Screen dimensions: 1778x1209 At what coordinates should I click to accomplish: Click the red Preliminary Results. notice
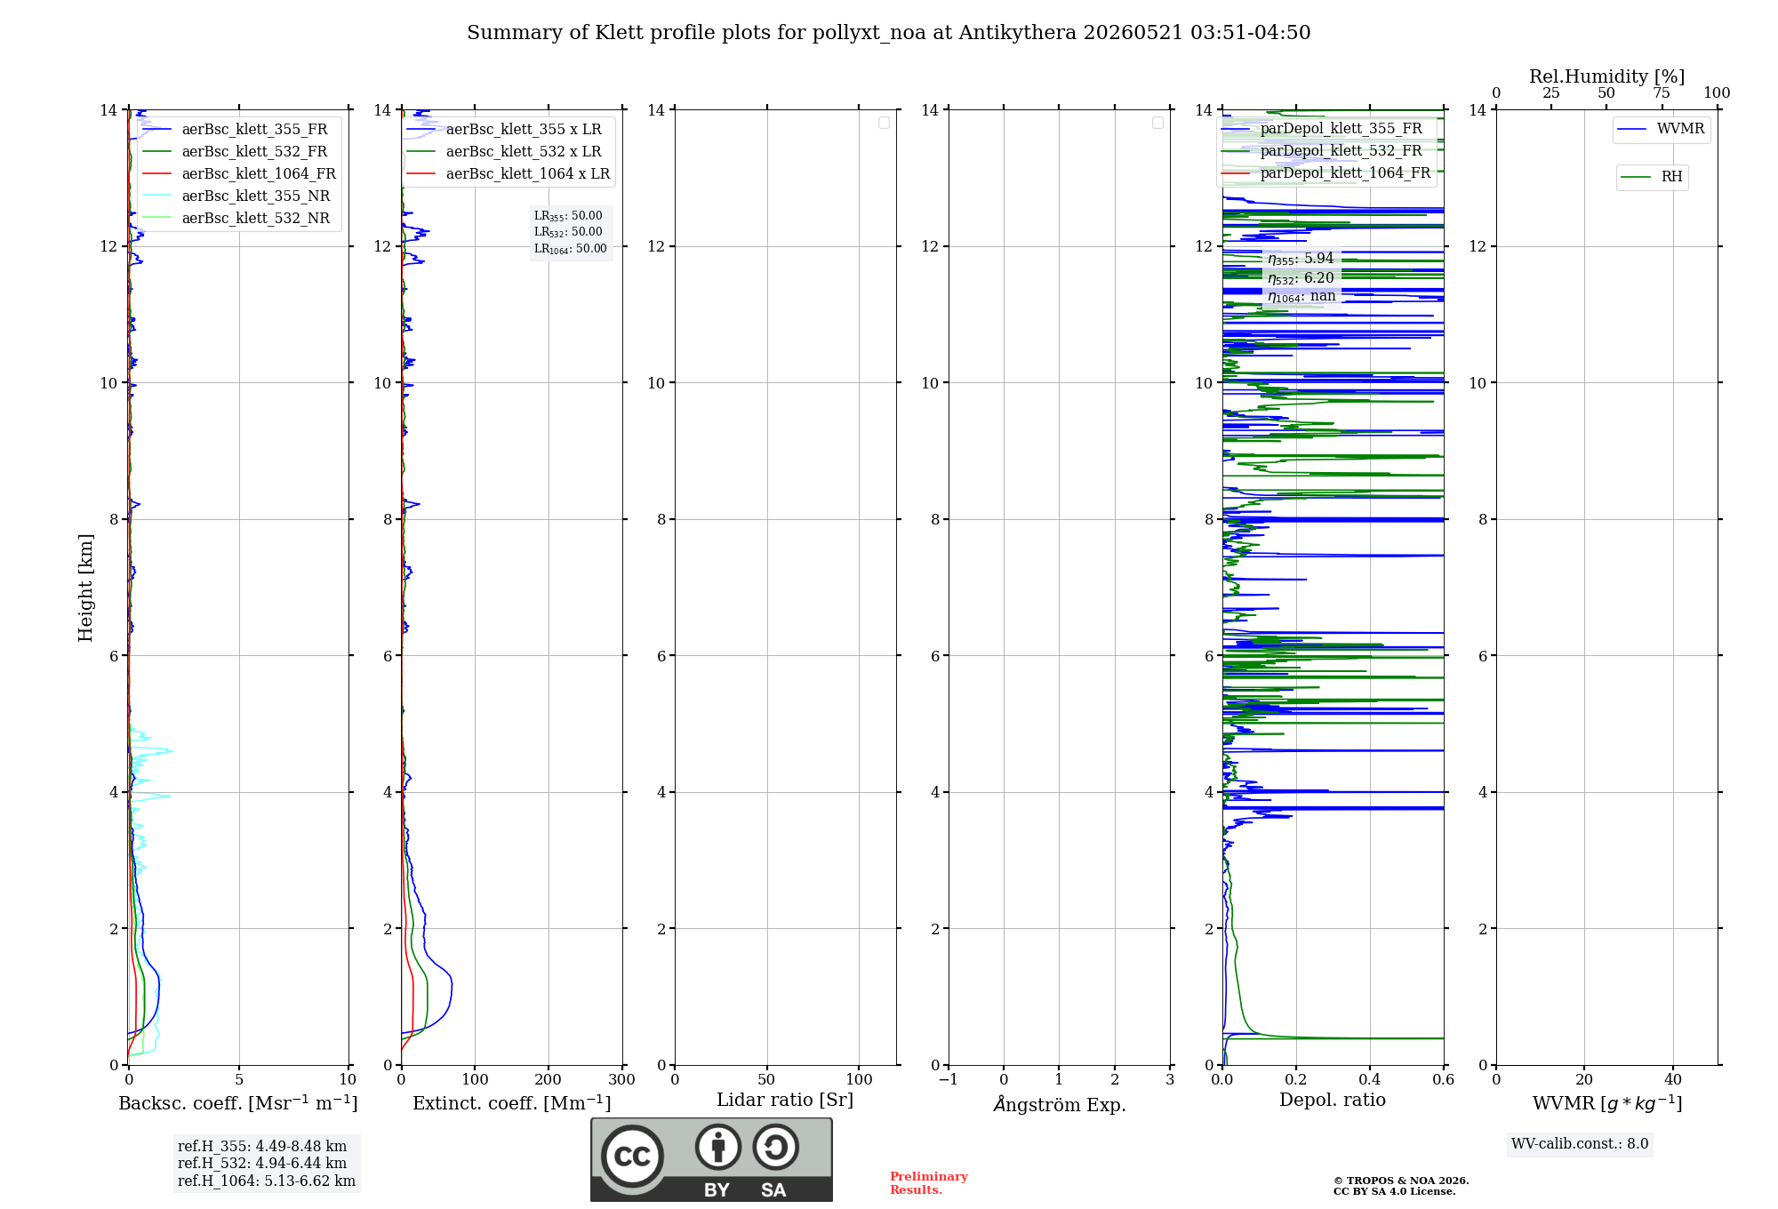[x=929, y=1183]
